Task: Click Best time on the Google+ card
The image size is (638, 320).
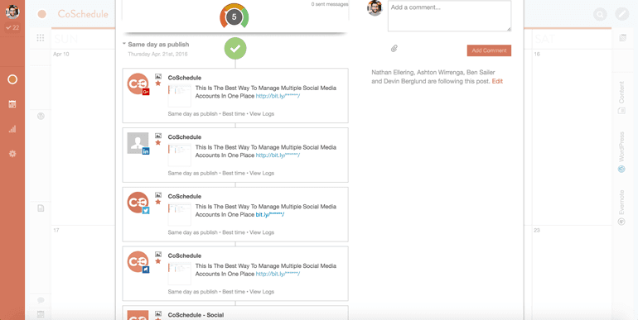Action: [234, 114]
